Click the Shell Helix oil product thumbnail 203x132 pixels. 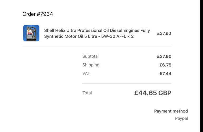coord(31,33)
